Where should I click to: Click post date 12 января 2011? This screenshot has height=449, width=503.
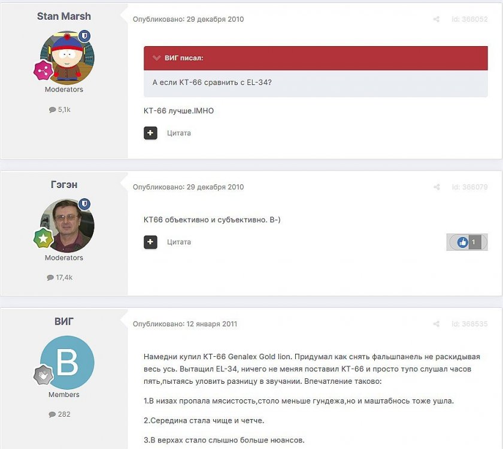point(212,324)
